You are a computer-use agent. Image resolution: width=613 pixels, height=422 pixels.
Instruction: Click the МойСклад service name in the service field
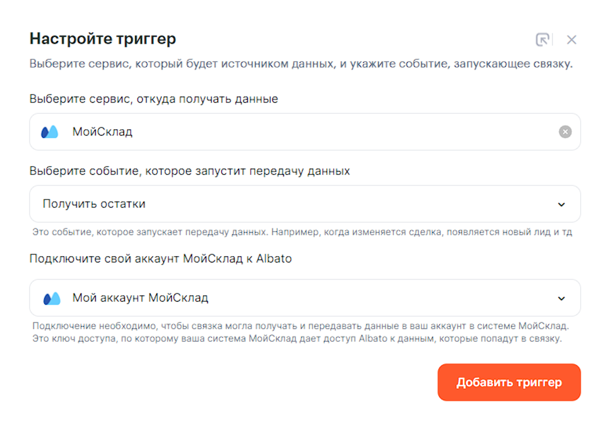tap(103, 132)
